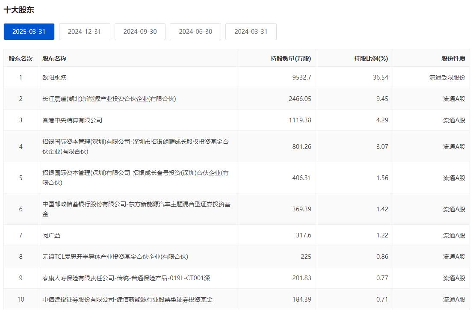The width and height of the screenshot is (473, 314).
Task: Click the value 201.83
Action: pos(302,278)
